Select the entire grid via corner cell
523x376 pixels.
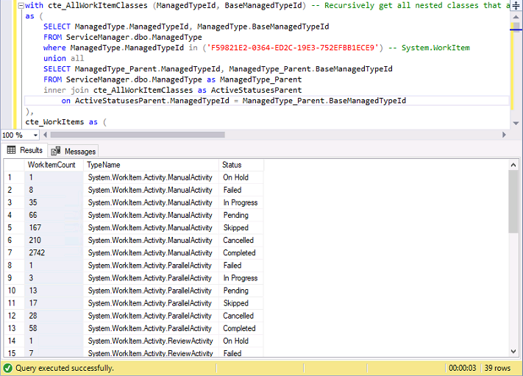[x=12, y=165]
